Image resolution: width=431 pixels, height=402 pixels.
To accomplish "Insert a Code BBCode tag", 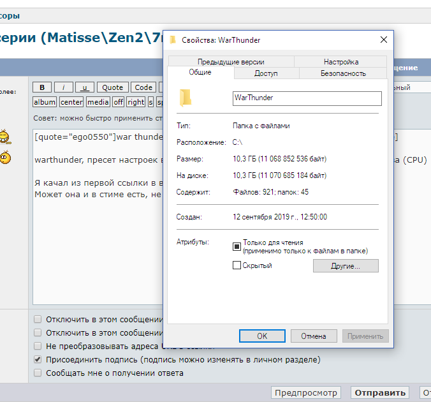I will [x=143, y=87].
